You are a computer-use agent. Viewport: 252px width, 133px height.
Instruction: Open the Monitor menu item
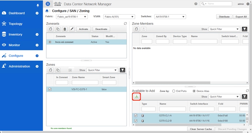tap(14, 45)
